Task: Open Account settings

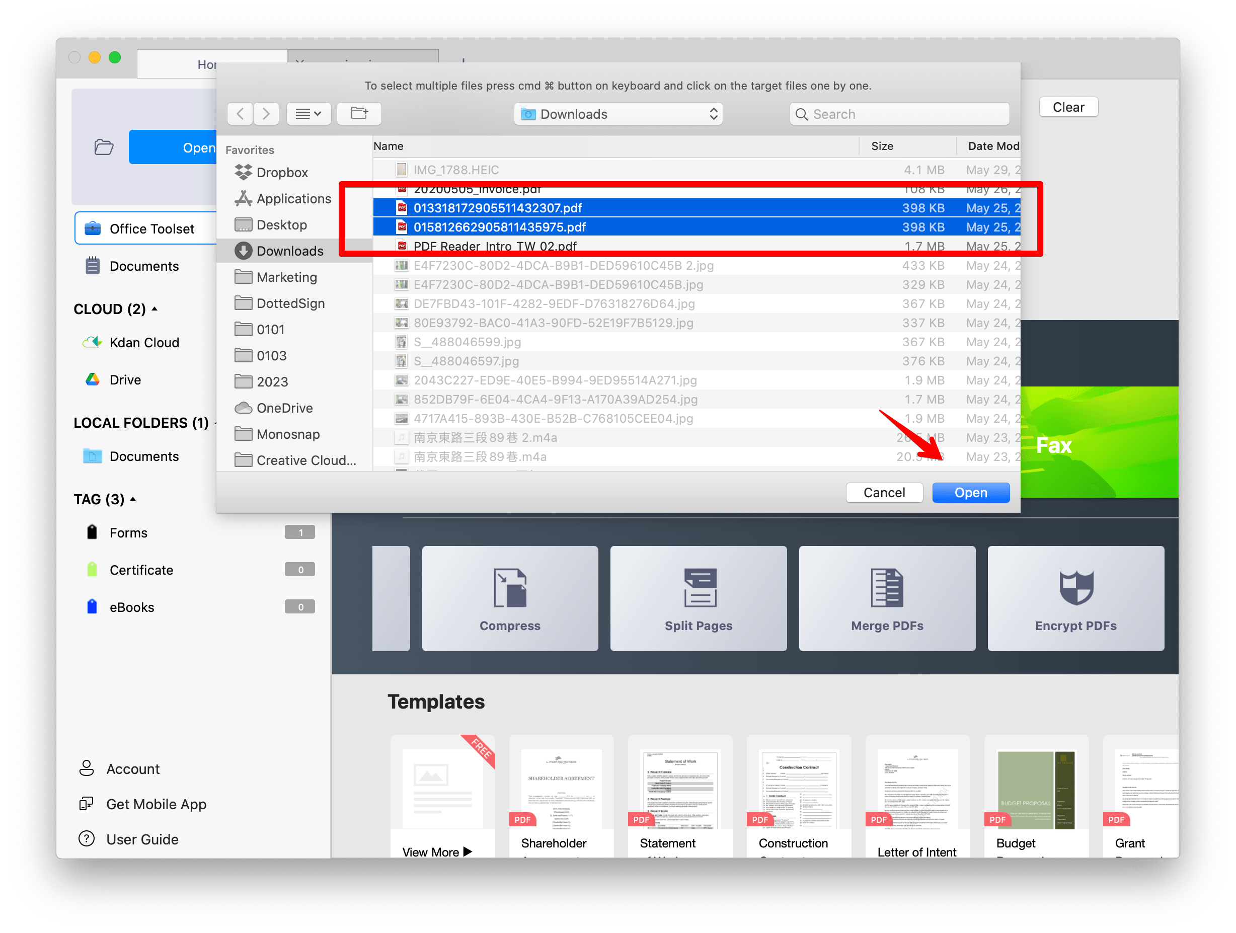Action: (133, 769)
